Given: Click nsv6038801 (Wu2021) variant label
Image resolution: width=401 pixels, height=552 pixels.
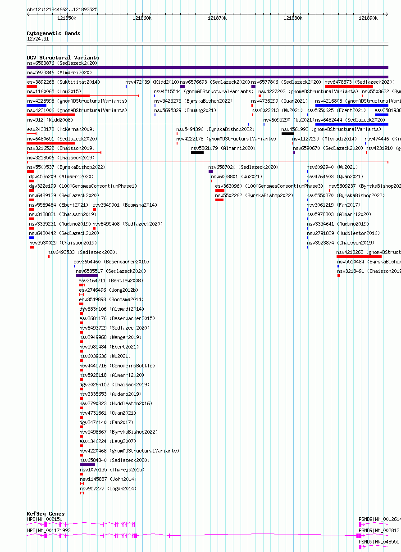Looking at the screenshot, I should click(237, 176).
